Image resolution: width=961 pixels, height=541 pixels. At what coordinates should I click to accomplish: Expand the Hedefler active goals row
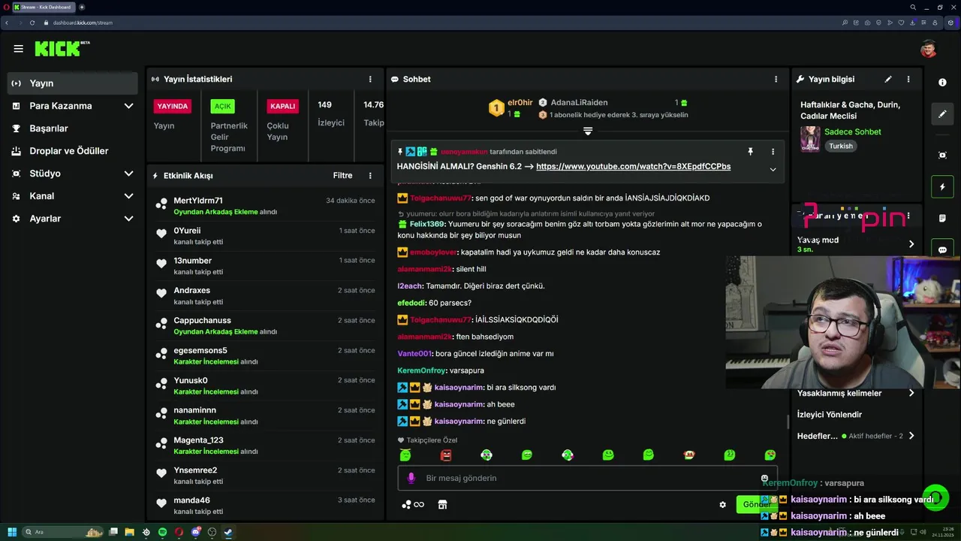click(x=857, y=436)
